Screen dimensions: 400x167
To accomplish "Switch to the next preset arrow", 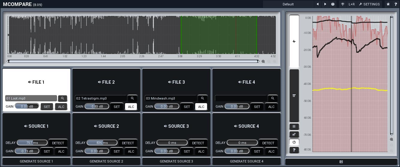I will click(325, 4).
